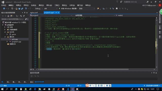Image resolution: width=162 pixels, height=91 pixels.
Task: Close the find symbol results panel
Action: [156, 73]
